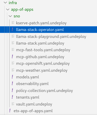Click the YAML icon of etx-app-of-apps.yaml

coord(10,111)
